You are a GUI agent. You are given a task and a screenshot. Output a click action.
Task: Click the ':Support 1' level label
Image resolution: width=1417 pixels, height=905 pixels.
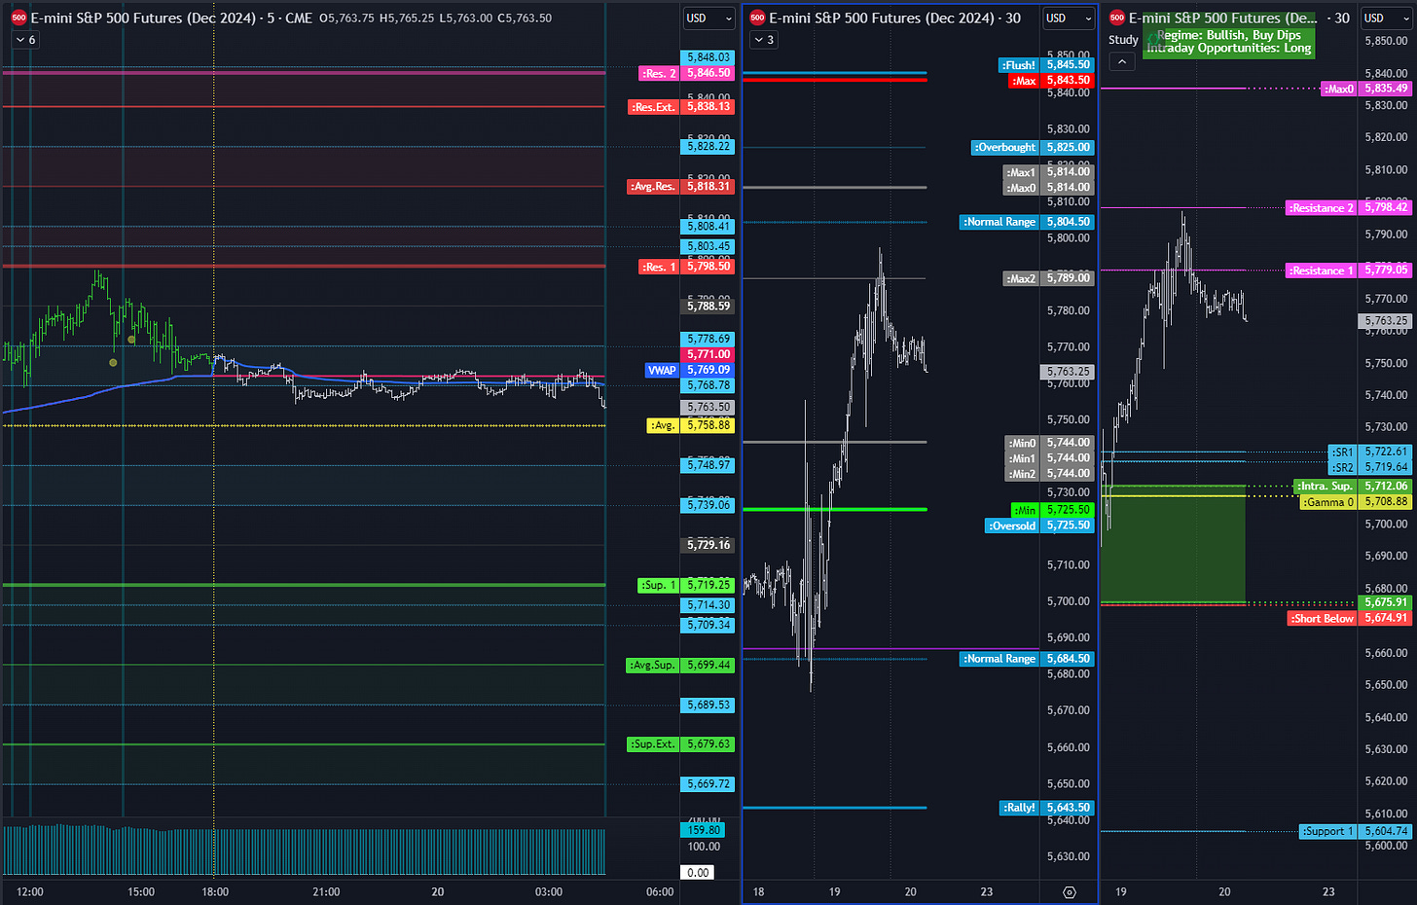tap(1328, 832)
